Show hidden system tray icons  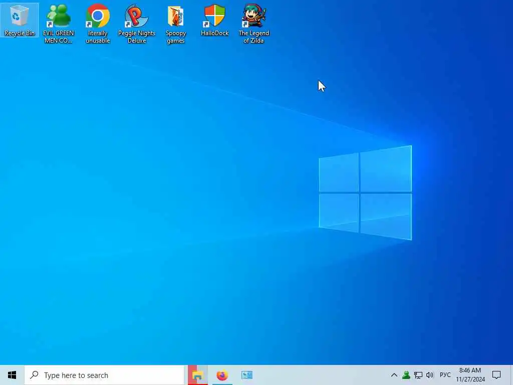point(394,375)
